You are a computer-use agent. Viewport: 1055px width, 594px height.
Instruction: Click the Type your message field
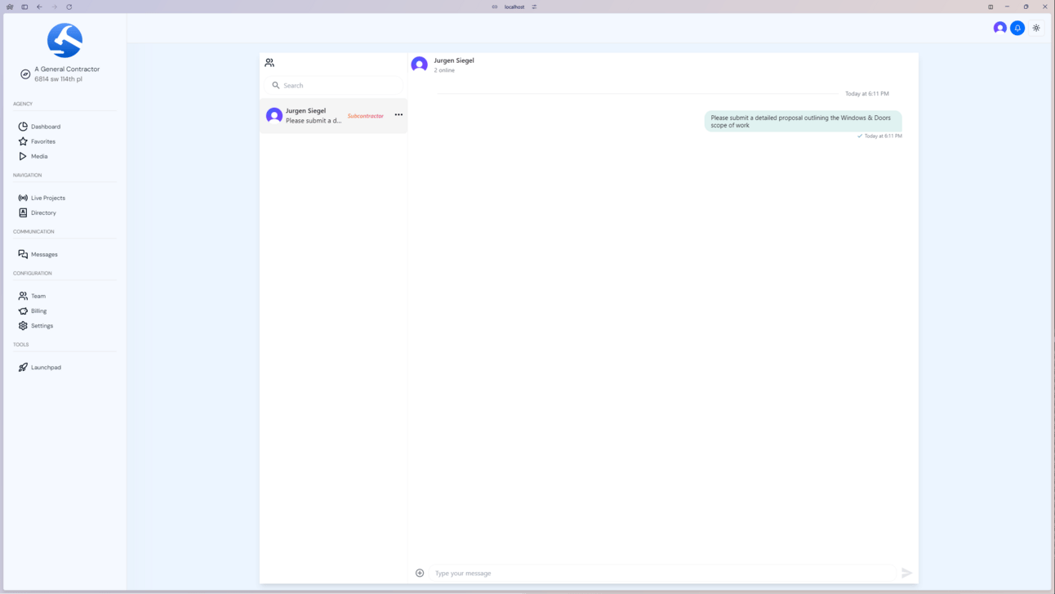coord(663,573)
